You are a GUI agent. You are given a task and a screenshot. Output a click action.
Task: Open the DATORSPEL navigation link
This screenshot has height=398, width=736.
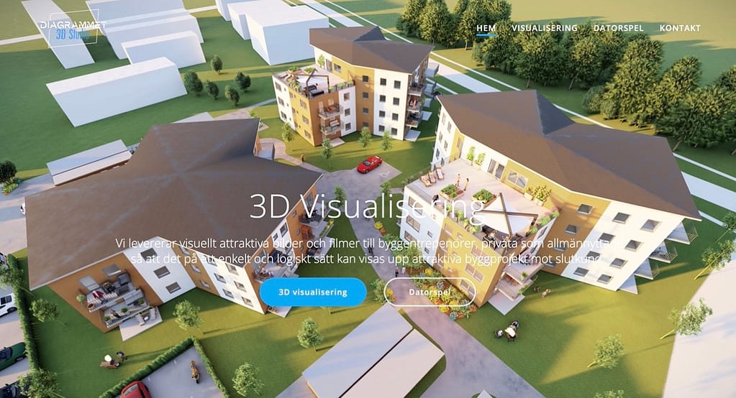[618, 28]
